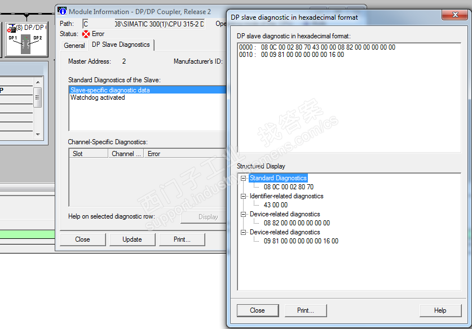Click Module Information title bar icon
Image resolution: width=472 pixels, height=329 pixels.
pos(62,11)
